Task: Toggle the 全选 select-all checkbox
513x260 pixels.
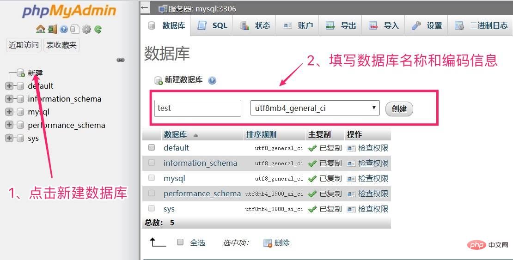Action: (x=180, y=242)
